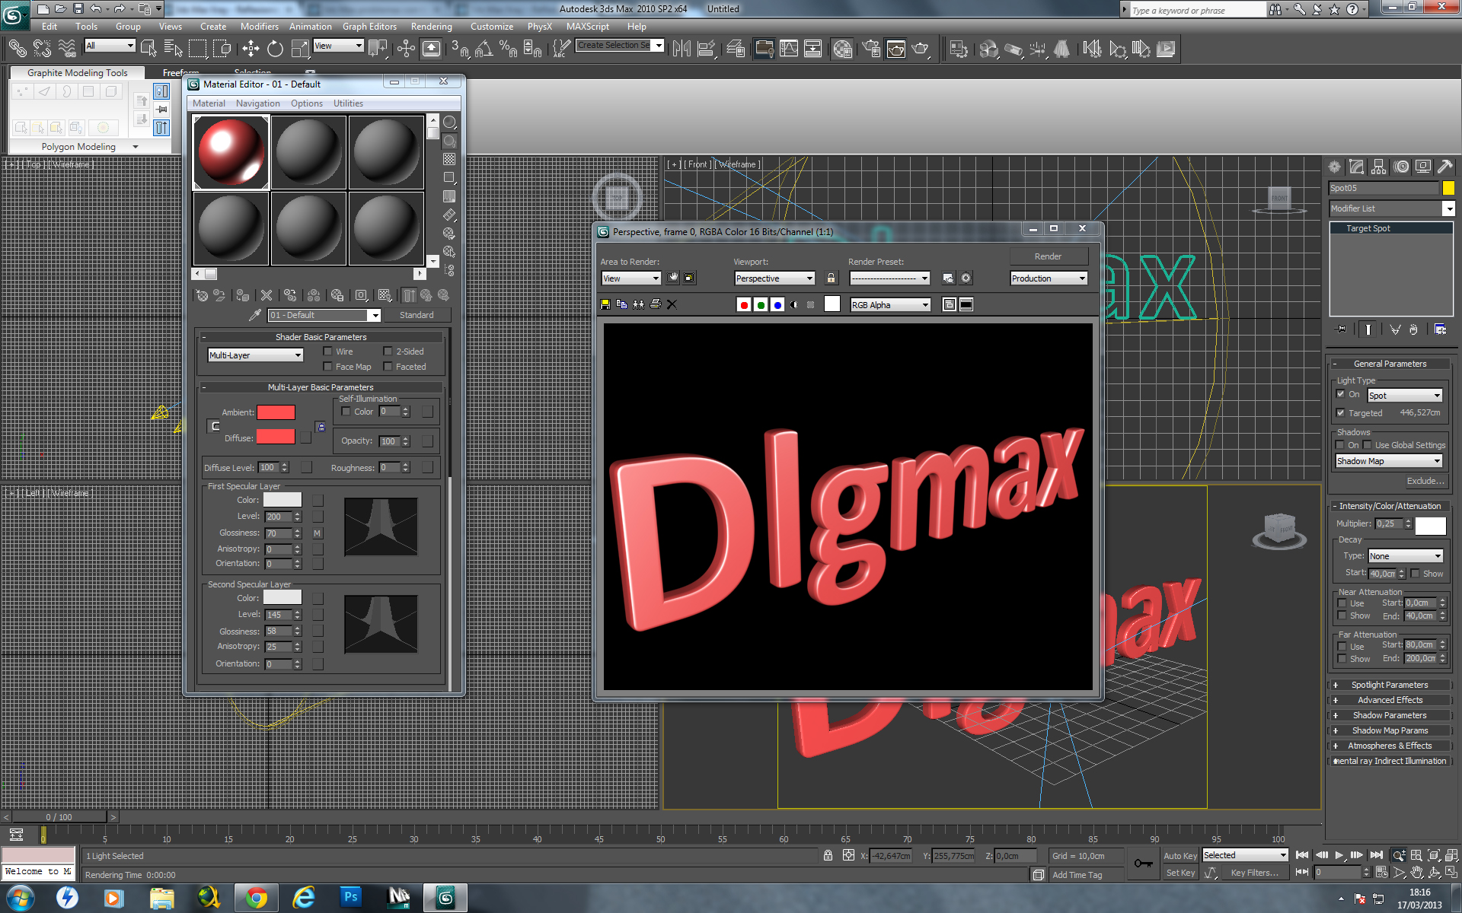Open the Multi-Layer shader type dropdown
This screenshot has height=913, width=1462.
(255, 355)
